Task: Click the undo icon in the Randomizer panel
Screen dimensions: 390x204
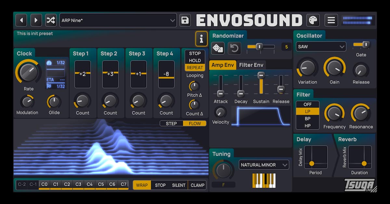Action: tap(234, 48)
